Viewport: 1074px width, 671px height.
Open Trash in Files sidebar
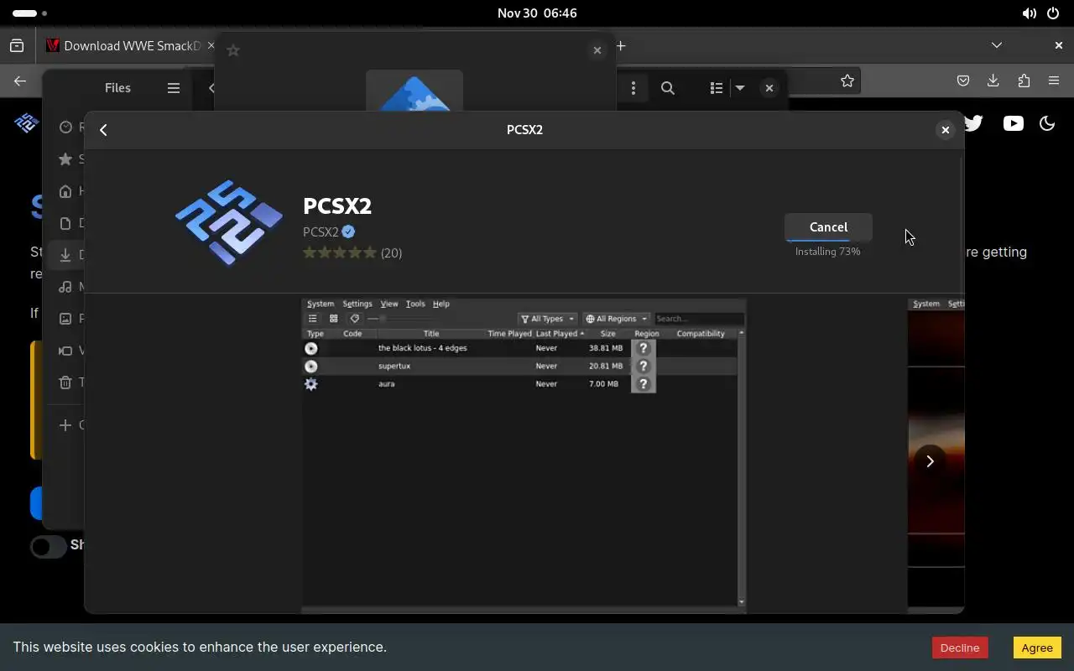[65, 382]
